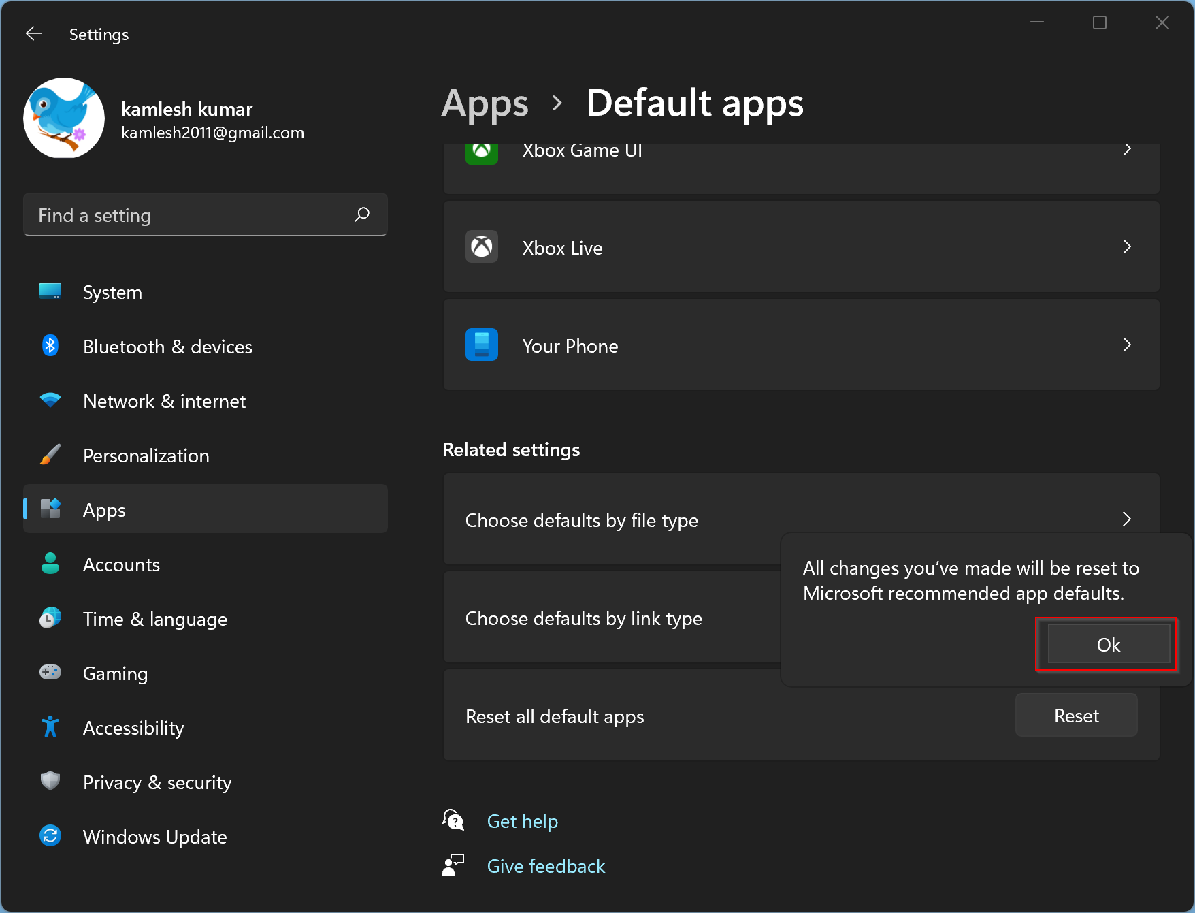1195x913 pixels.
Task: Click the Get help headset icon
Action: (453, 820)
